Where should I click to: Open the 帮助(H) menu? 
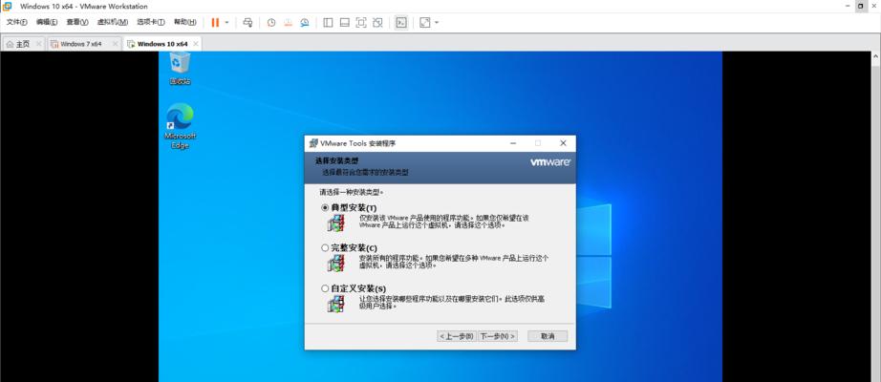184,23
